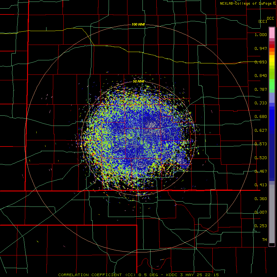The height and width of the screenshot is (277, 277).
Task: Click the 0.360 value on the color scale
Action: [261, 199]
